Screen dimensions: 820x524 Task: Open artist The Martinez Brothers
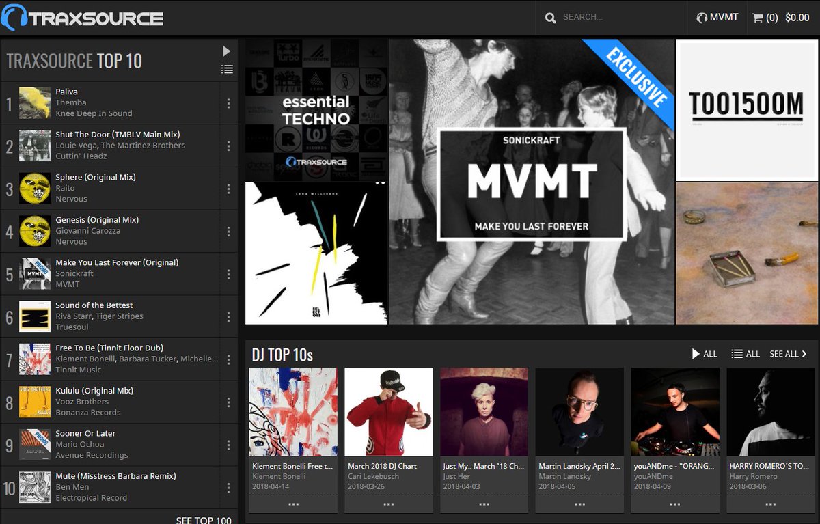(143, 145)
